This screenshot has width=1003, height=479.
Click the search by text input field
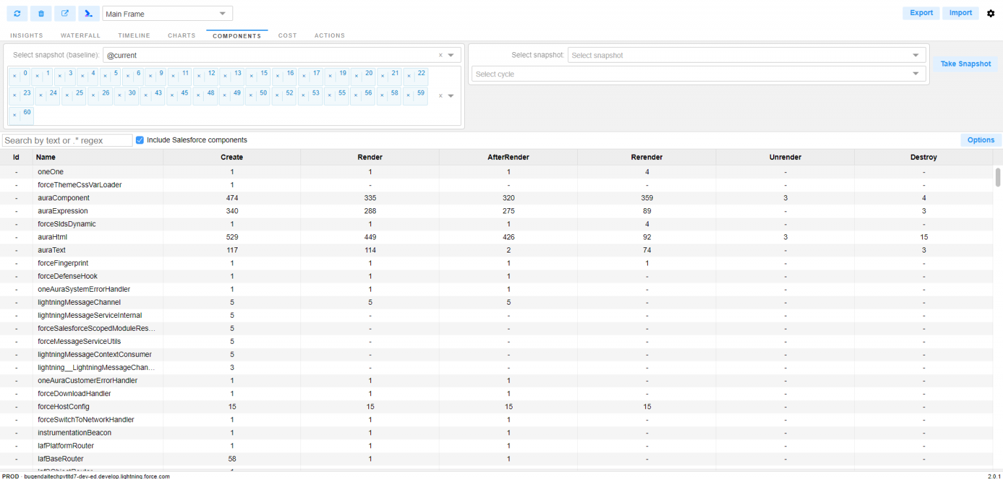65,140
